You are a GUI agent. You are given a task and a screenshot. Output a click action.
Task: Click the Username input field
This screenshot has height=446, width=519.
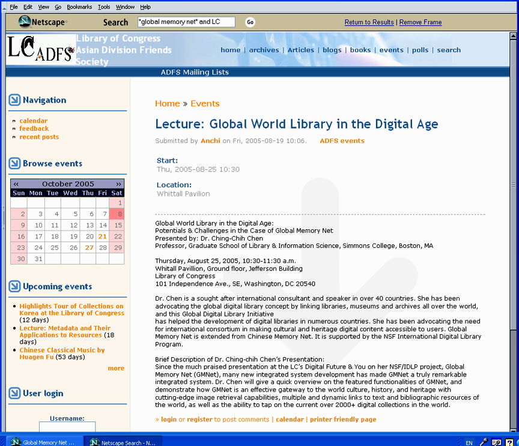coord(67,426)
